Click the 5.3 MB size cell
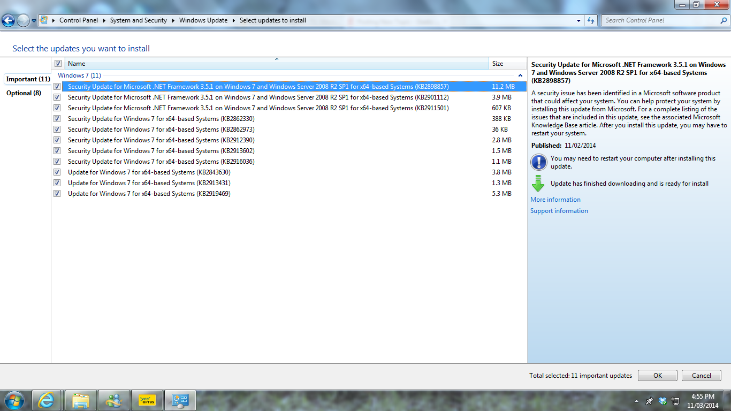This screenshot has height=411, width=731. [x=501, y=194]
